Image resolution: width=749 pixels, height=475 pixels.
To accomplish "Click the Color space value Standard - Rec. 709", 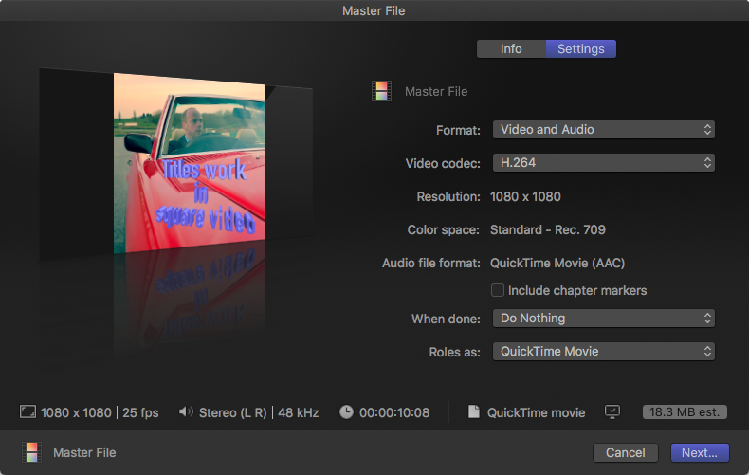I will pos(548,229).
